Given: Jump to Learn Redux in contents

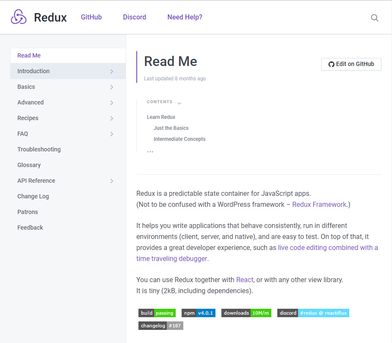Looking at the screenshot, I should 161,117.
